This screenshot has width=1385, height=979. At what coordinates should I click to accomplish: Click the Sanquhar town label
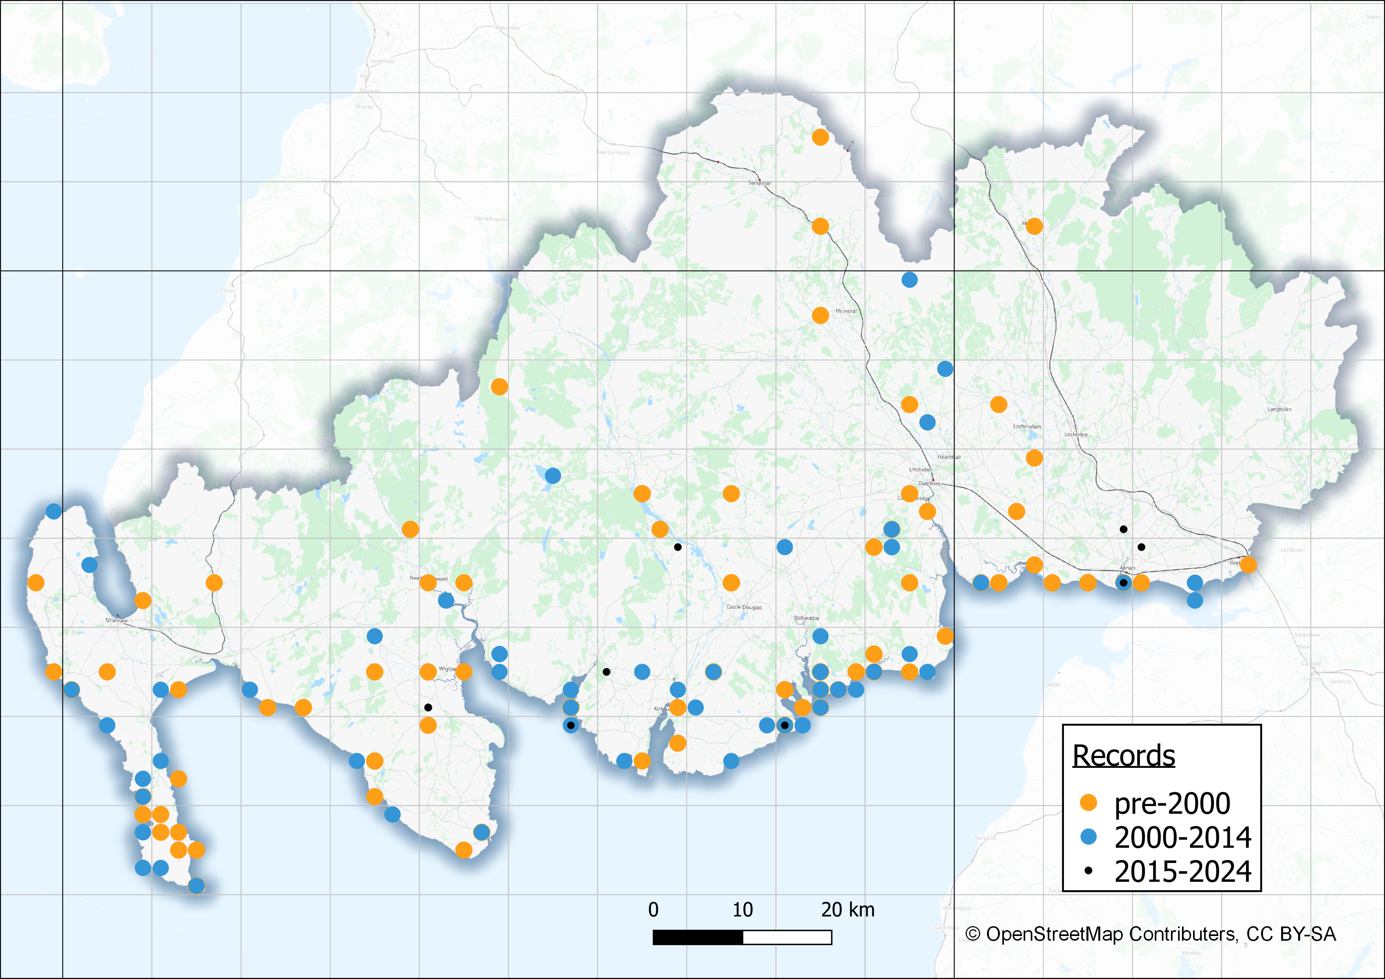click(759, 183)
